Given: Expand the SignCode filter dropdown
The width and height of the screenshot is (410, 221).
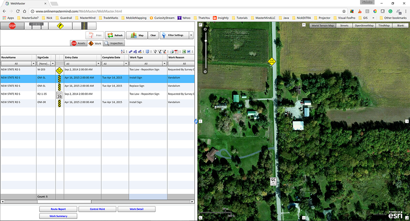Looking at the screenshot, I should (53, 64).
